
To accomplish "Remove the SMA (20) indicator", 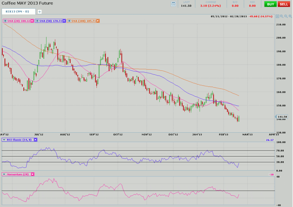I will [x=32, y=21].
